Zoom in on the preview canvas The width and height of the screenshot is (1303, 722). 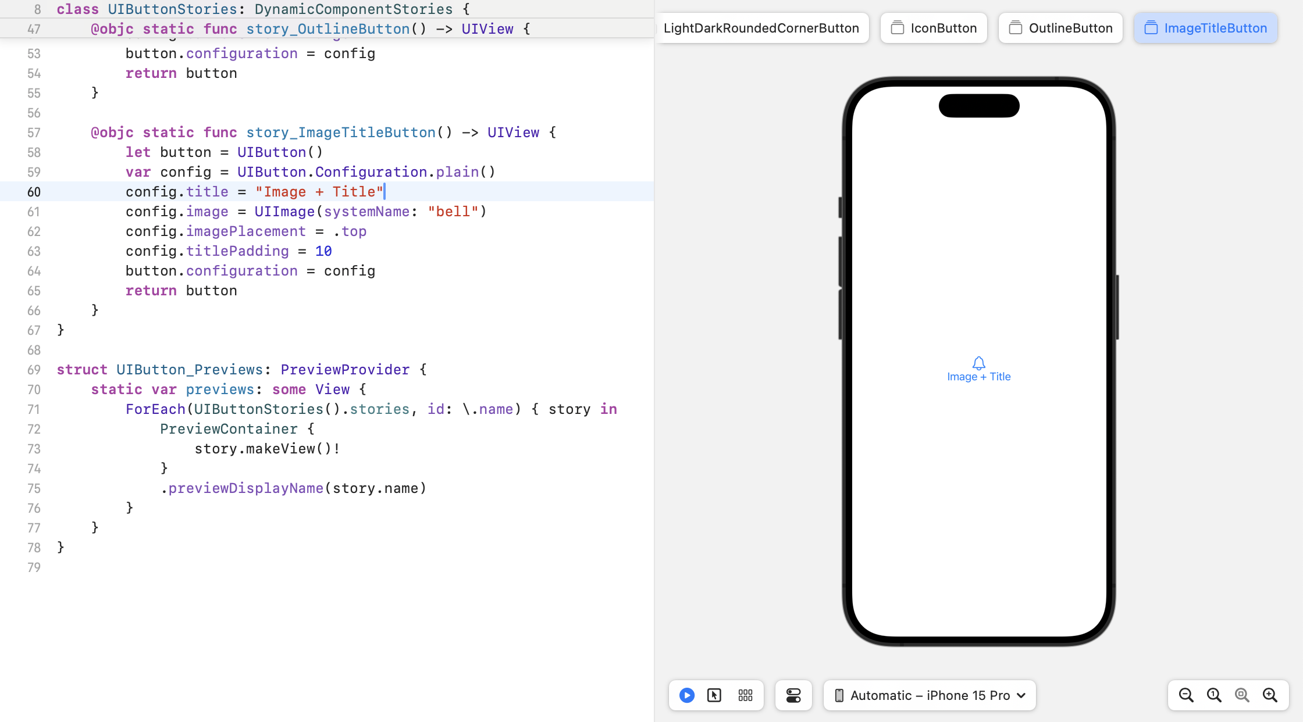1270,695
